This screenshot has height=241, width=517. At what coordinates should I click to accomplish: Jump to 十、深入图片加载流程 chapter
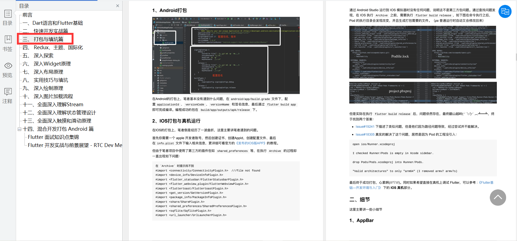tap(48, 96)
